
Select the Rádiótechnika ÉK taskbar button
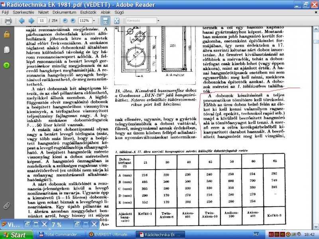161,235
